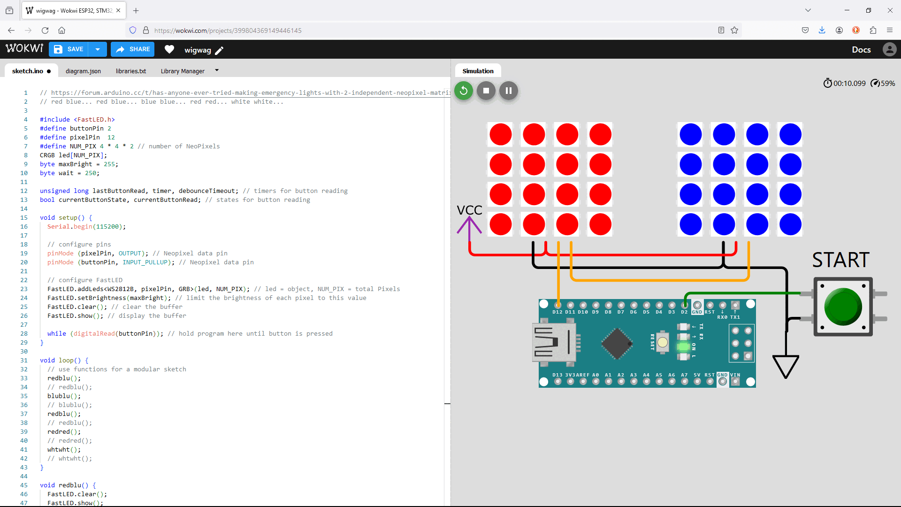
Task: Toggle reader view in the address bar
Action: (721, 30)
